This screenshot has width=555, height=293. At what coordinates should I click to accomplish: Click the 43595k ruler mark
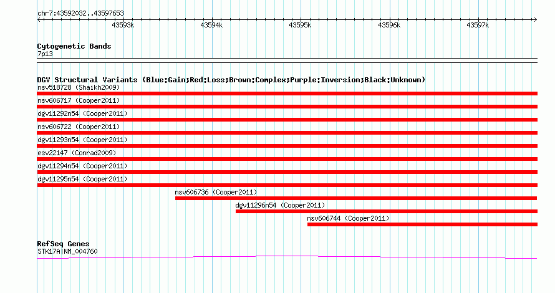tap(300, 25)
